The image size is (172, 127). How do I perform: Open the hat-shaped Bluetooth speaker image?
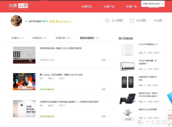128,115
